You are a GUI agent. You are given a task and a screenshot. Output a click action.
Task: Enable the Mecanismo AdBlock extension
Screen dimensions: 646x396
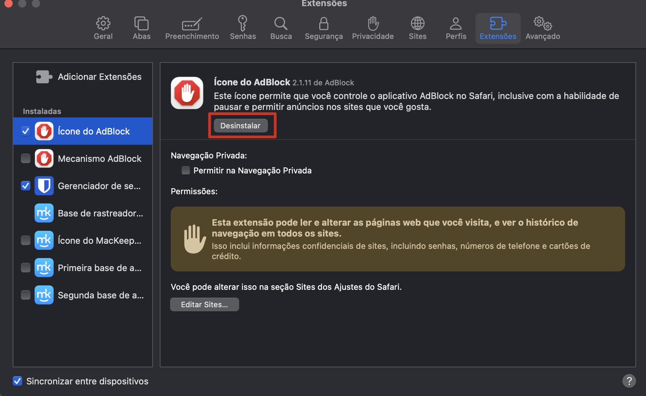point(26,158)
